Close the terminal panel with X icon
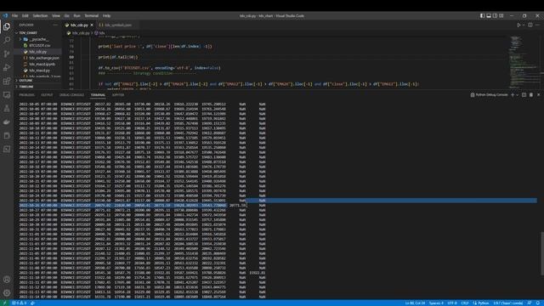The width and height of the screenshot is (544, 306). tap(538, 94)
